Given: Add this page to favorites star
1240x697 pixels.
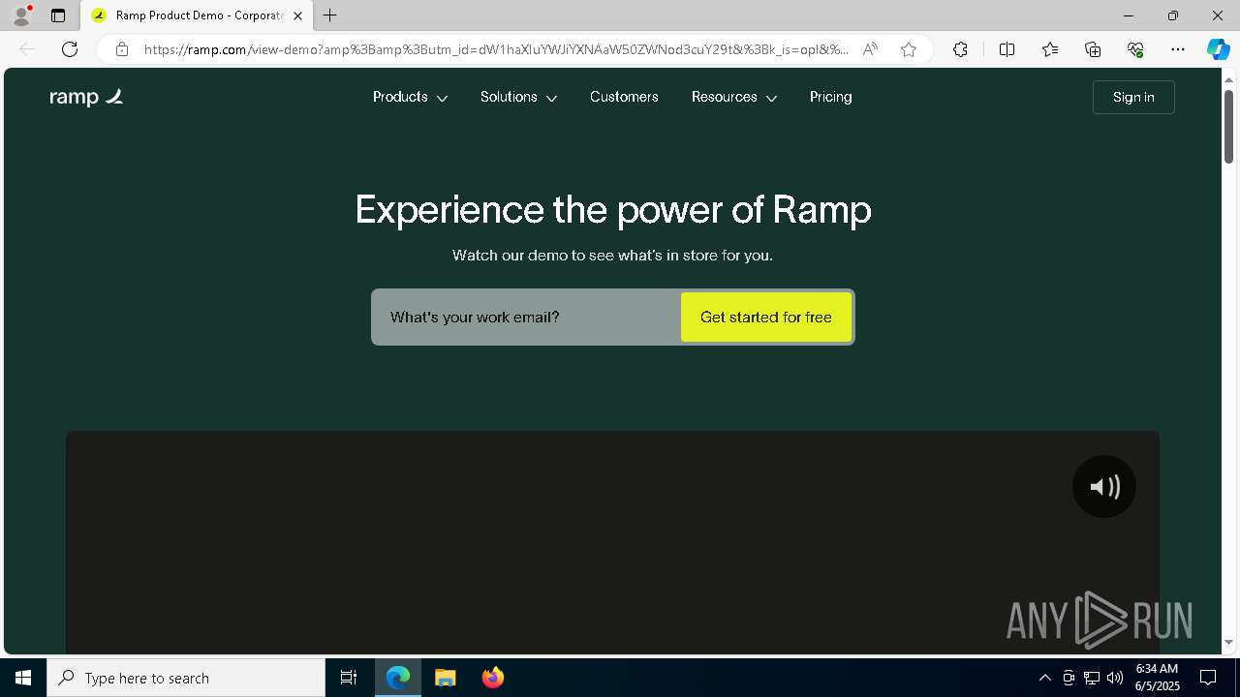Looking at the screenshot, I should (x=909, y=49).
